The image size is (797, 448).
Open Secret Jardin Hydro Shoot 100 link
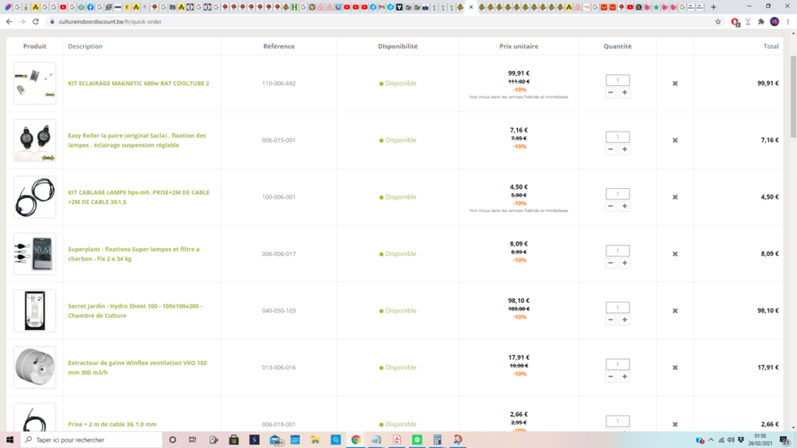click(135, 311)
